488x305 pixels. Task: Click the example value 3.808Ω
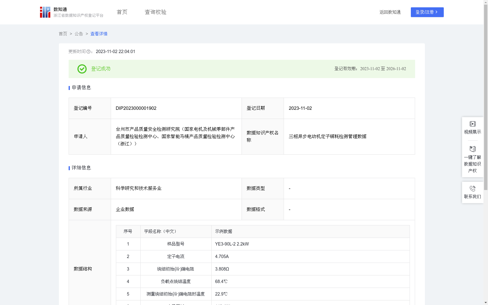(222, 269)
